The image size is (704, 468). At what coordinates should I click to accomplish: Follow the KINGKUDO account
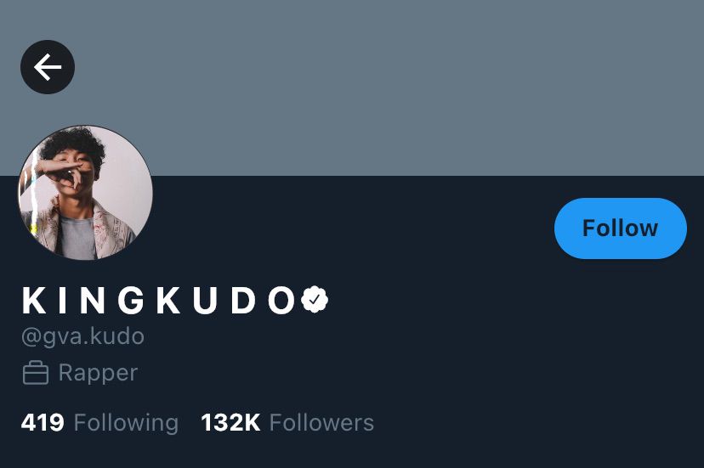[621, 228]
